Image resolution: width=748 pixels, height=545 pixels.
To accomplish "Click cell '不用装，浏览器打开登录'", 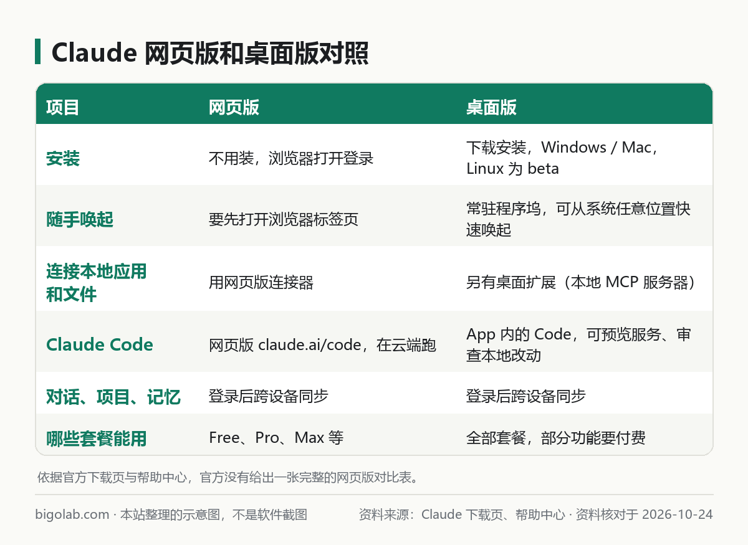I will (291, 158).
